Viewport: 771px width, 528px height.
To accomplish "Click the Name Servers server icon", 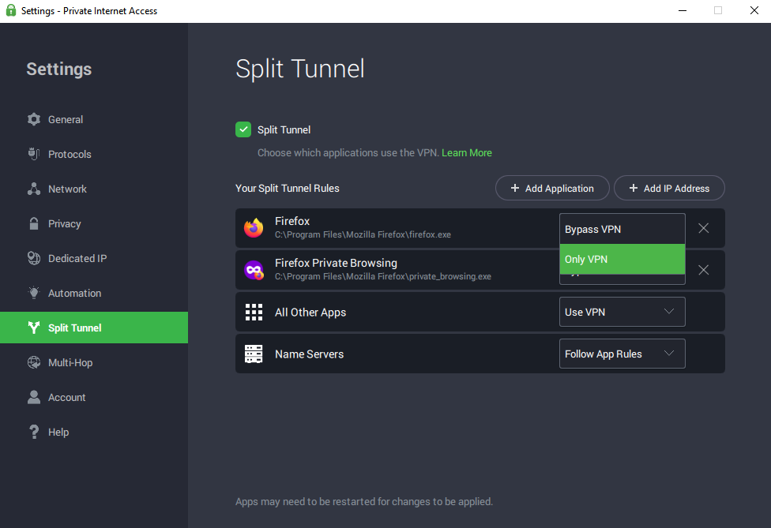I will coord(254,354).
